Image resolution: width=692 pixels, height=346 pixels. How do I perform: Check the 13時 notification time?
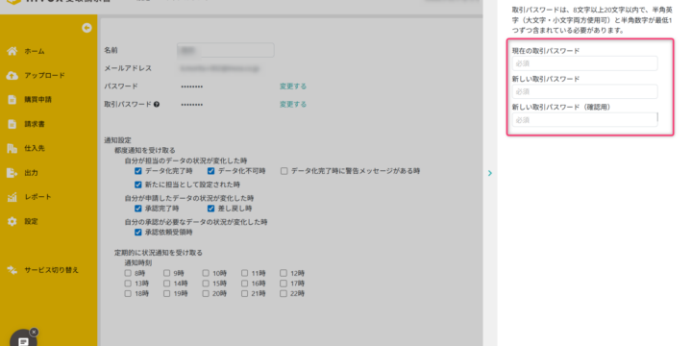coord(128,284)
